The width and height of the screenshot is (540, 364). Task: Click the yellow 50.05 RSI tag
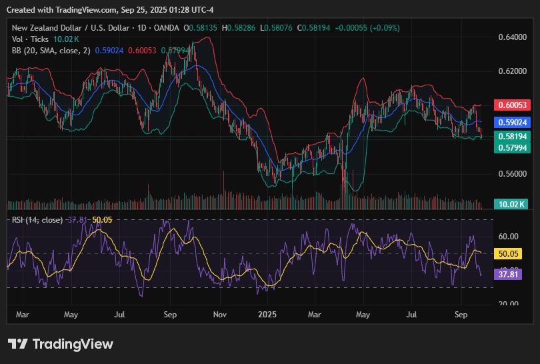pos(508,254)
